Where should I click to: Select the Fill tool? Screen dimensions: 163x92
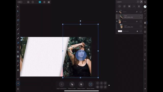(x=18, y=43)
